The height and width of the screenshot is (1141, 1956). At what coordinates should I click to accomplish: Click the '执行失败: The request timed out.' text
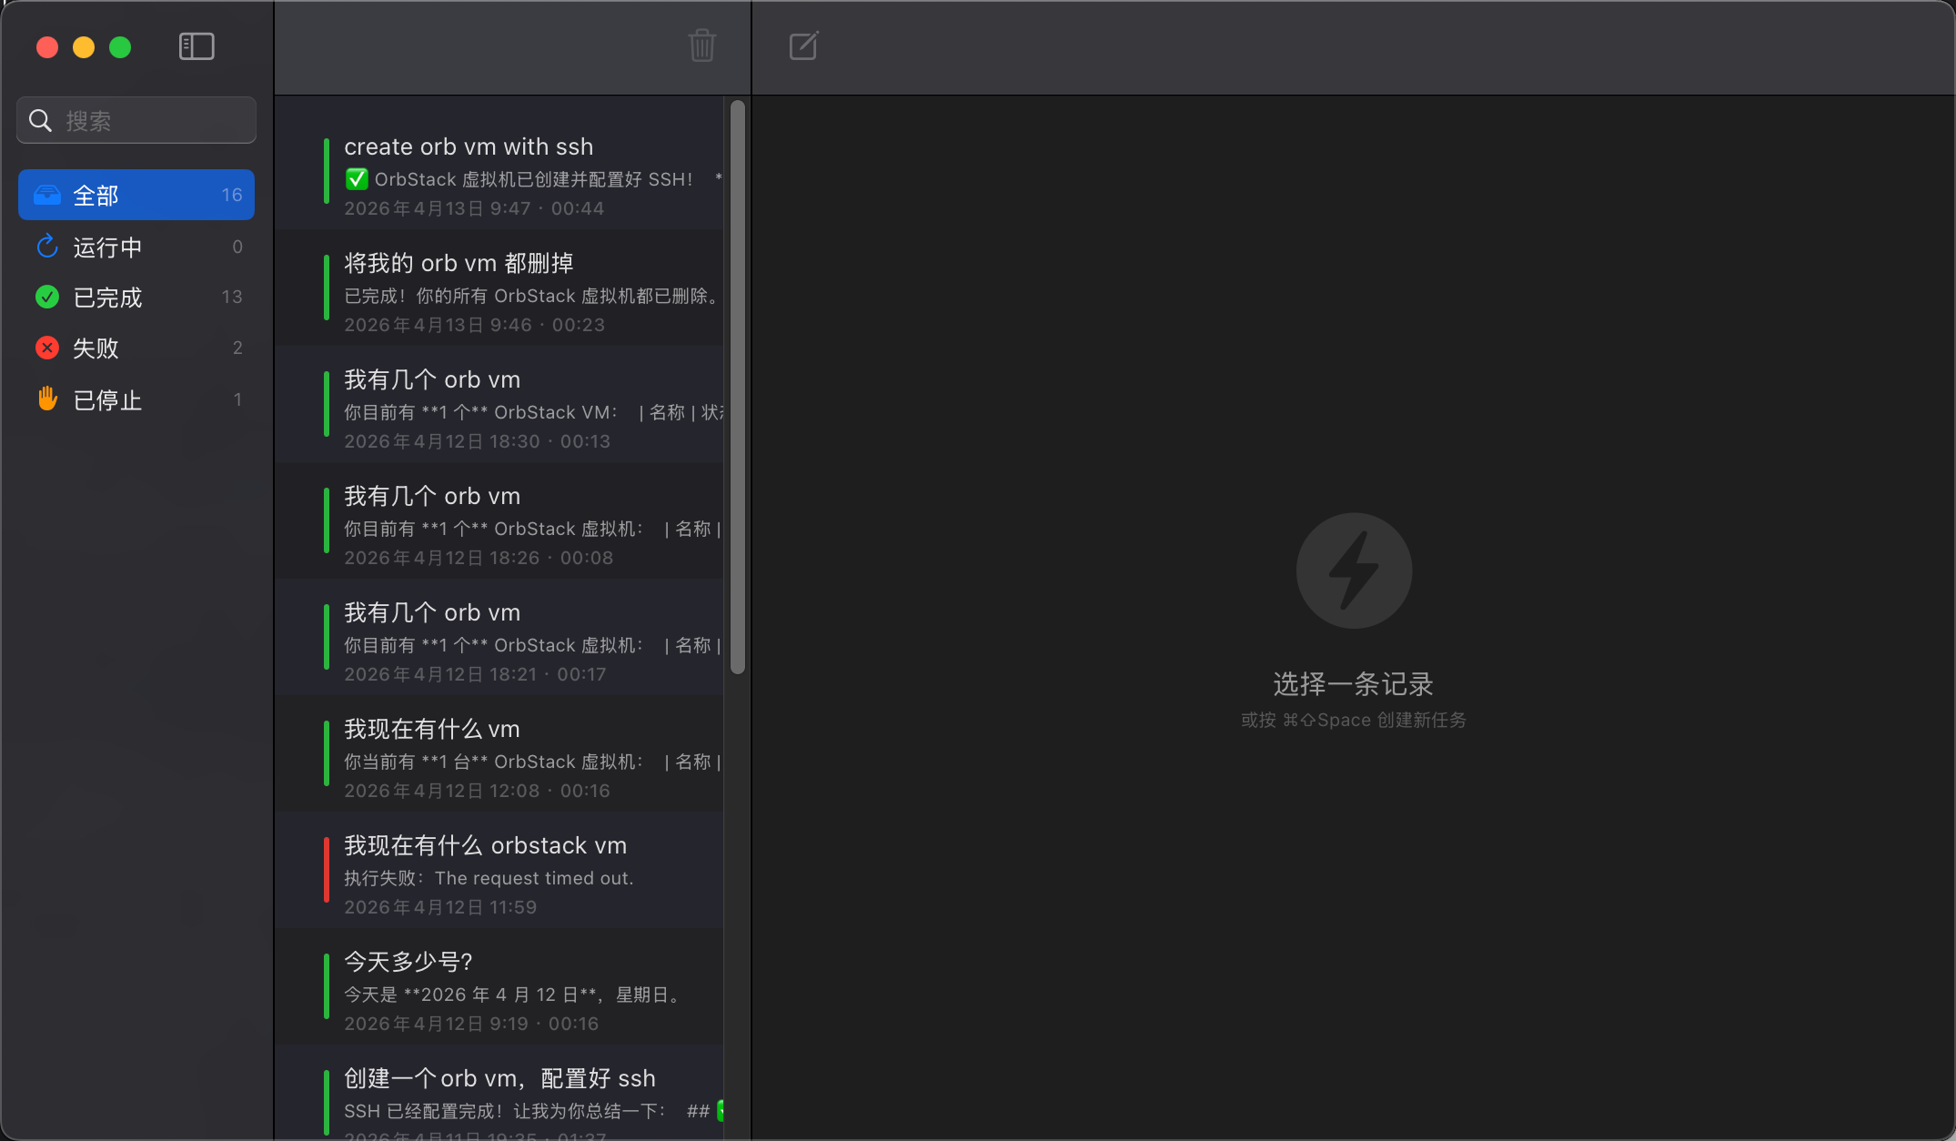(489, 878)
